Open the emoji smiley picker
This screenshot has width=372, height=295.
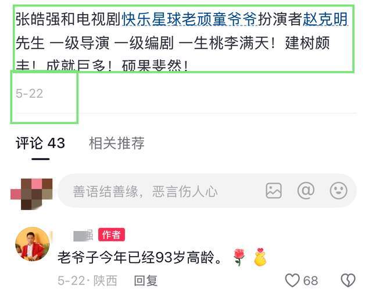point(338,190)
